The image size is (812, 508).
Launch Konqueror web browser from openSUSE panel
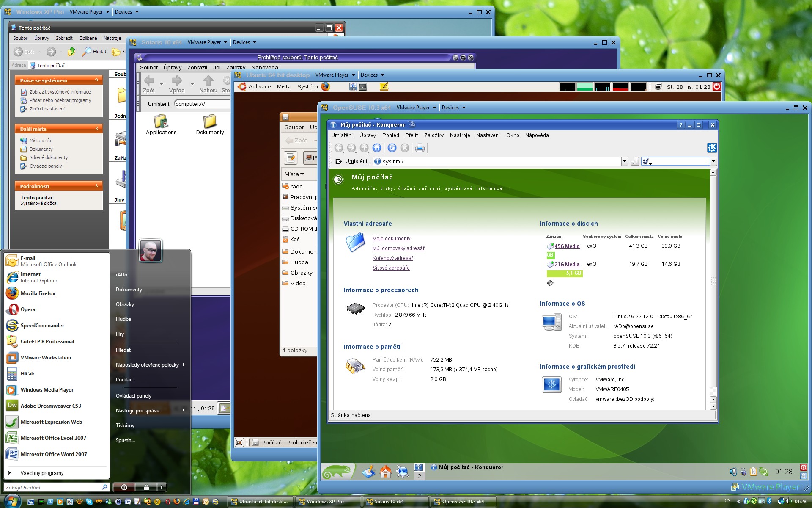(402, 471)
